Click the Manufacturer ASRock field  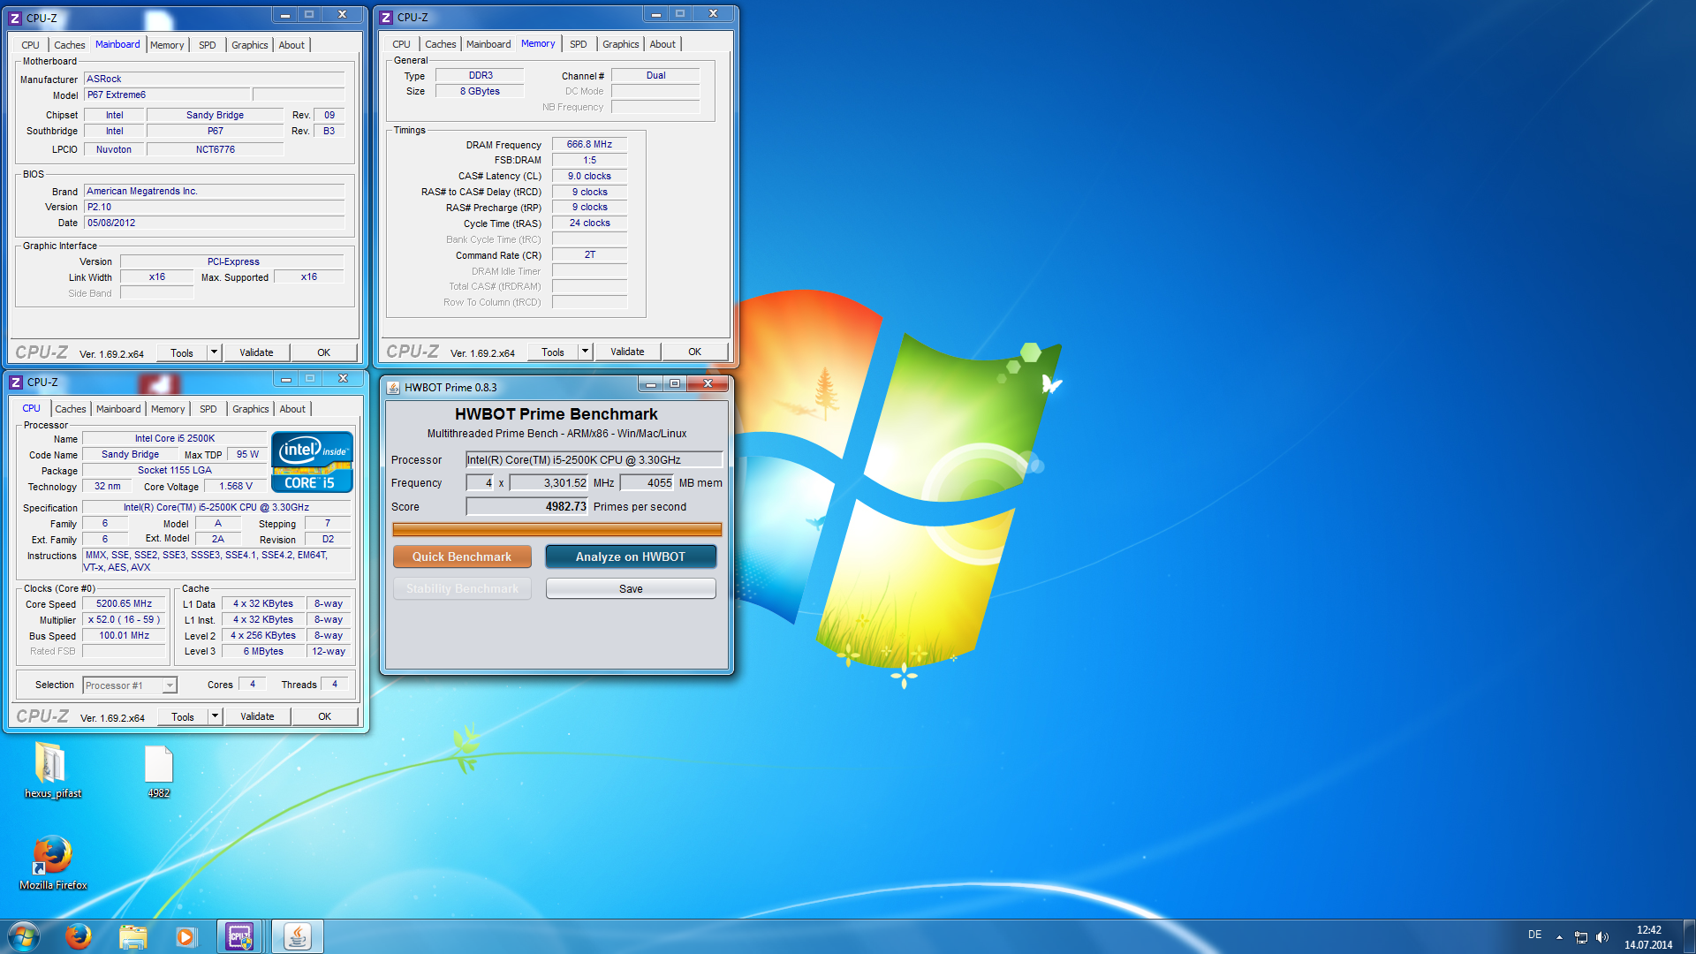(214, 79)
